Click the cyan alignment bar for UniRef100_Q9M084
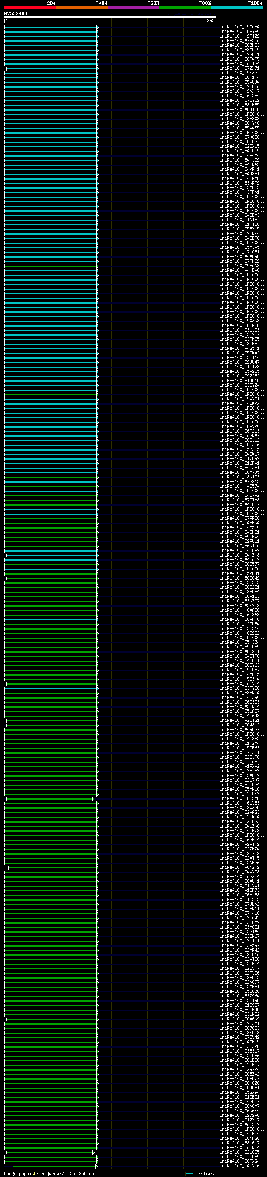Screen dimensions: 267x1177 pos(51,27)
